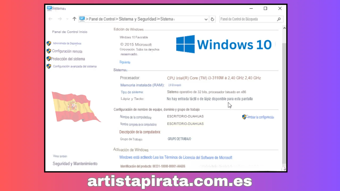
Task: Open Panel de Control Inicio
Action: click(x=70, y=32)
